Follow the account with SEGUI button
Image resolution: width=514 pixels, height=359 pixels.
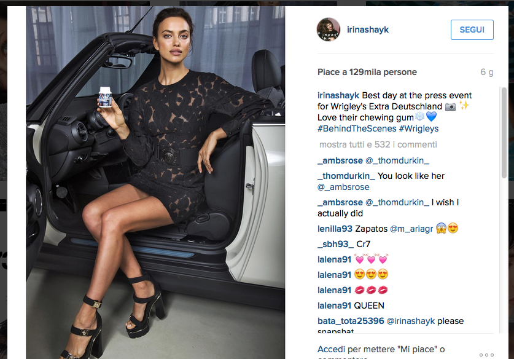point(472,30)
